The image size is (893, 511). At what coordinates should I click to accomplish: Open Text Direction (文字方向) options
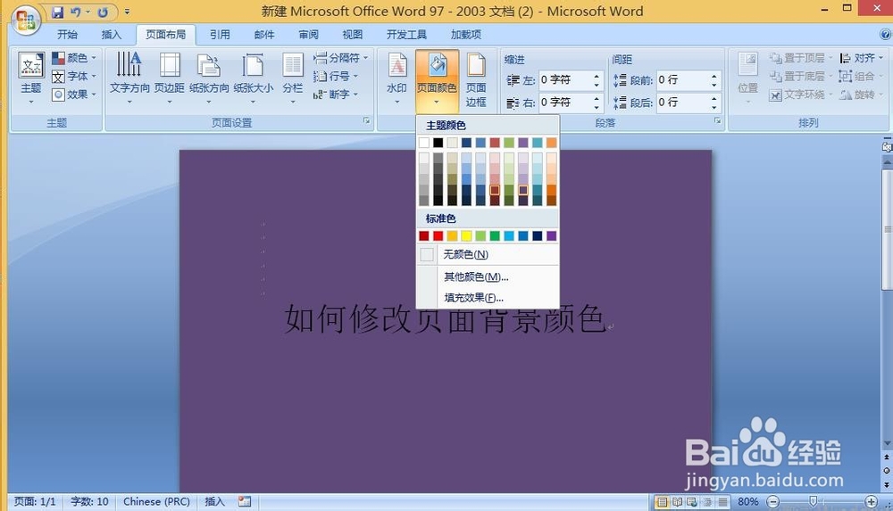(129, 78)
